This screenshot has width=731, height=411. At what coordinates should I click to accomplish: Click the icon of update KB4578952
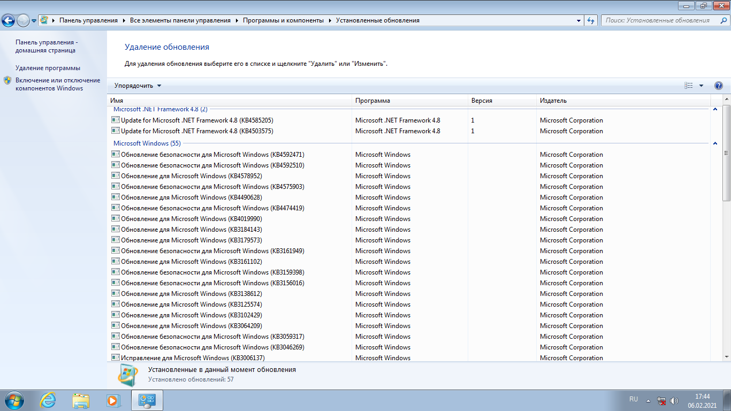[x=115, y=176]
